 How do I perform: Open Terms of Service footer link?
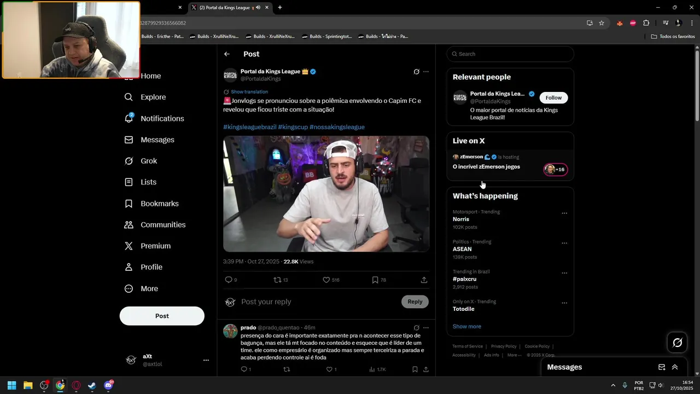468,346
